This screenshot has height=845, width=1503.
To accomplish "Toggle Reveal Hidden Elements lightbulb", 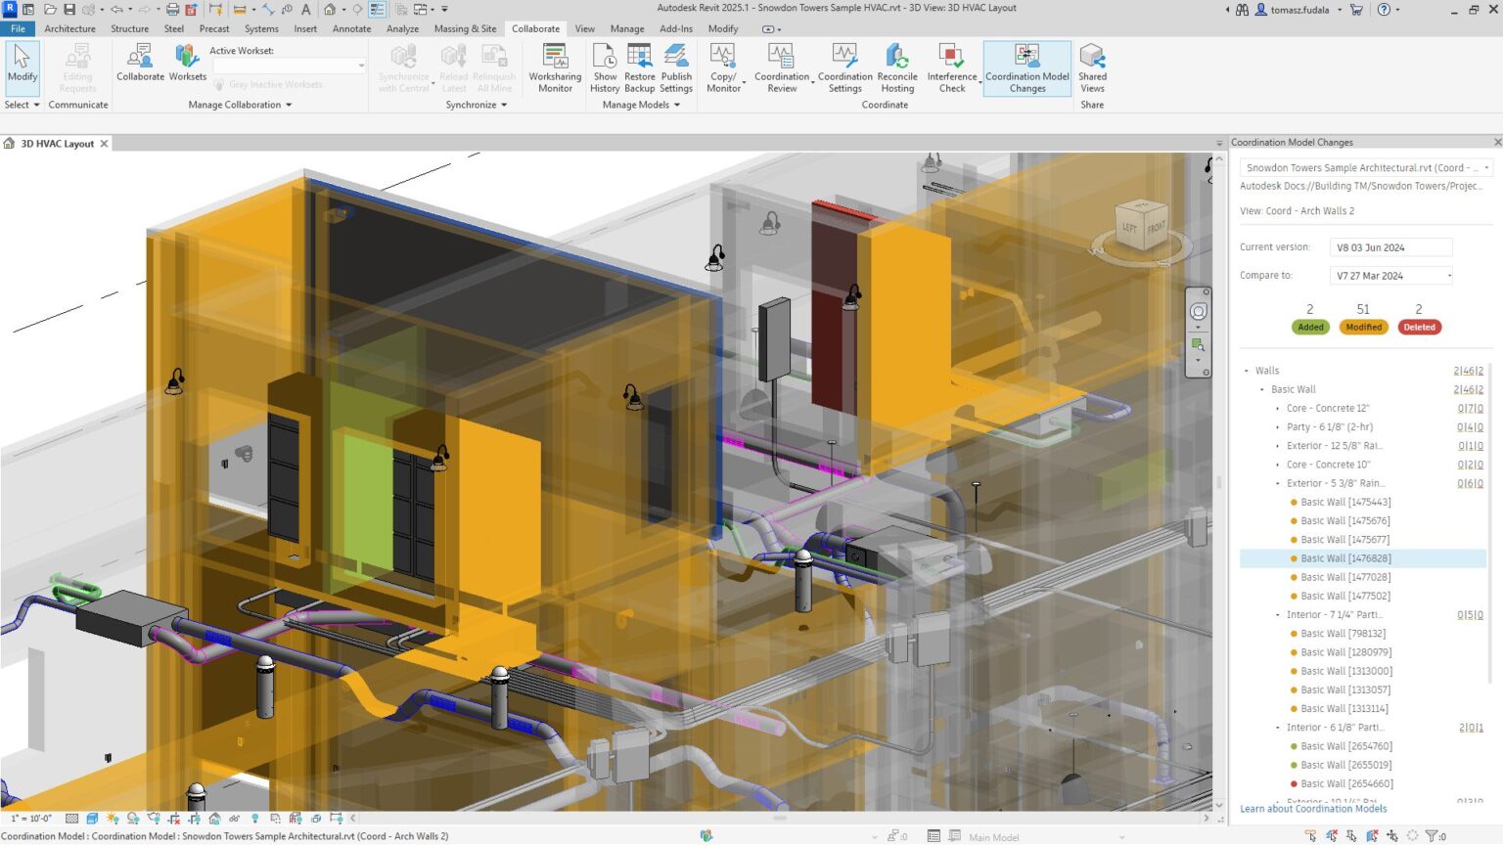I will tap(254, 819).
